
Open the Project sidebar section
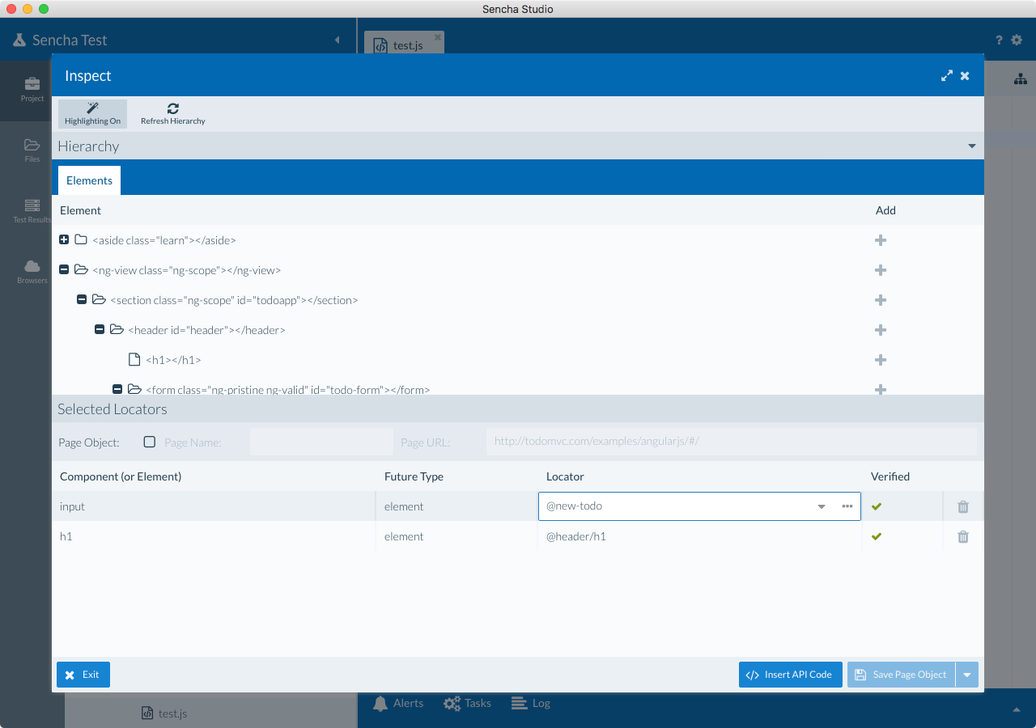(x=32, y=91)
